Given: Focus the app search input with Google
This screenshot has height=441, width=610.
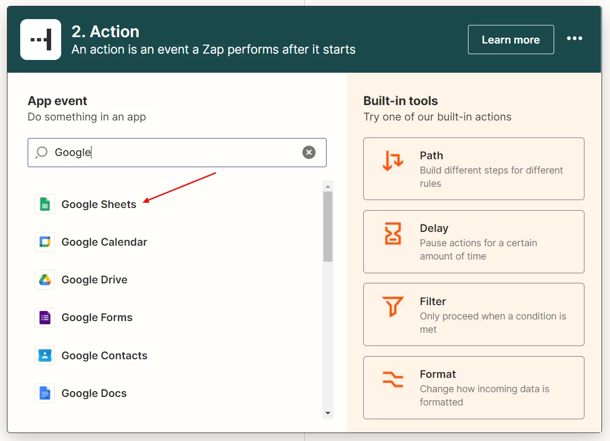Looking at the screenshot, I should click(177, 152).
